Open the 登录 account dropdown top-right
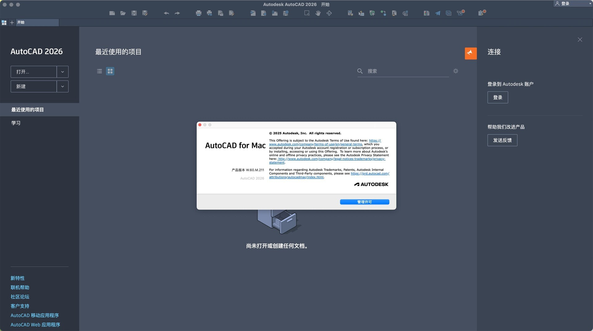593x331 pixels. [573, 4]
